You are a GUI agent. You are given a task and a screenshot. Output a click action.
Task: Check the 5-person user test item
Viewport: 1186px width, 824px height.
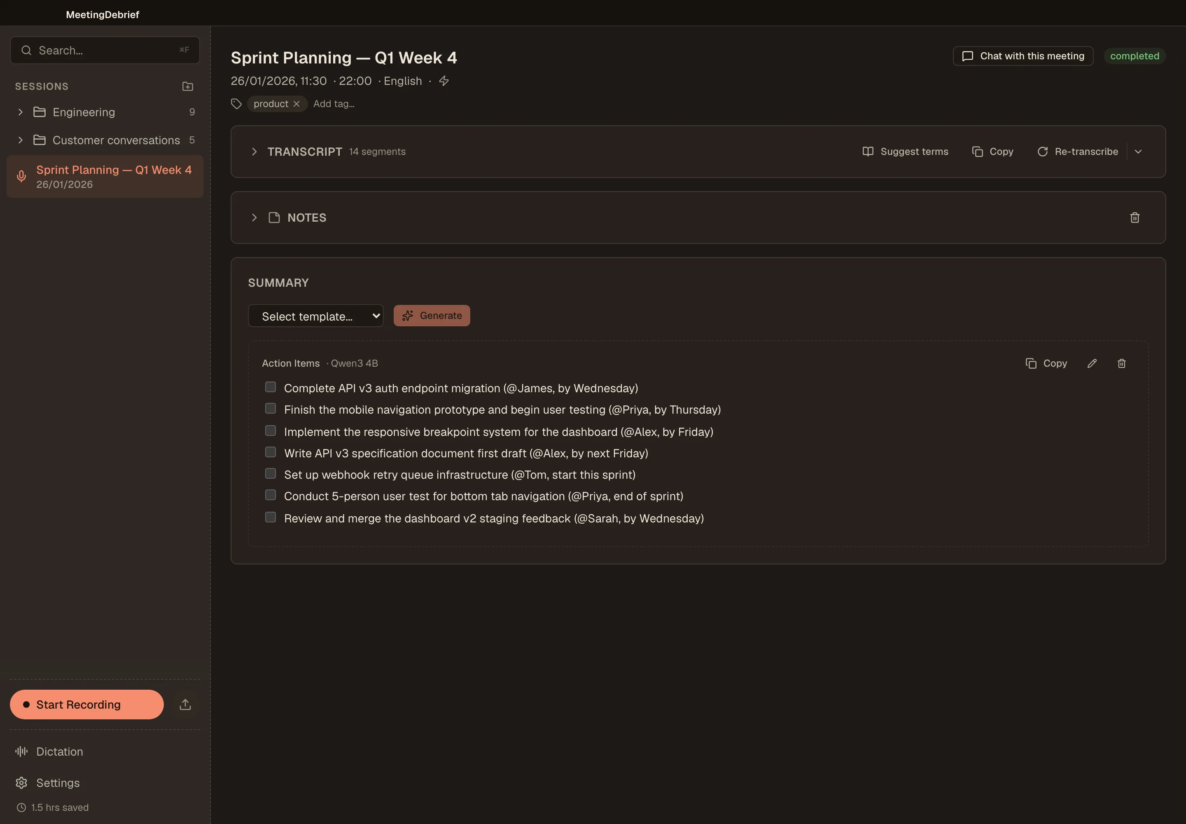(x=271, y=495)
